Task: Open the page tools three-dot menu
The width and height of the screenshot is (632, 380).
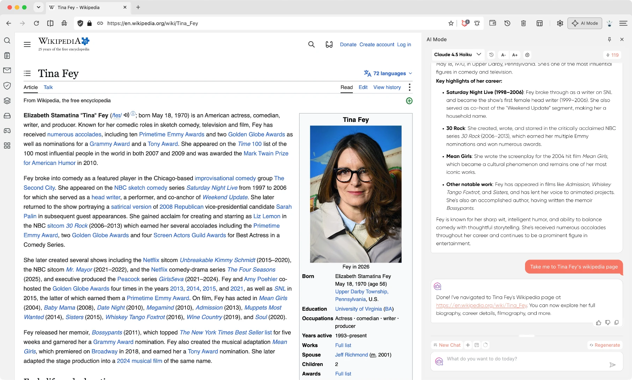Action: tap(409, 87)
